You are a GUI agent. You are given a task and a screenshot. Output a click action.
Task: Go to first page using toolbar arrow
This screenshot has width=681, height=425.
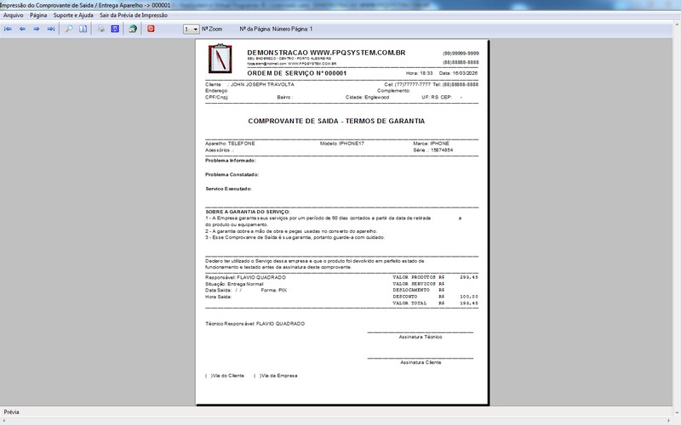click(8, 29)
